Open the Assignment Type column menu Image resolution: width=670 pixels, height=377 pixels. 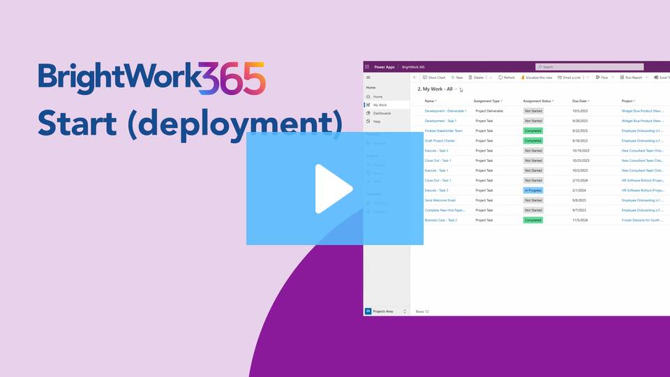(x=488, y=101)
